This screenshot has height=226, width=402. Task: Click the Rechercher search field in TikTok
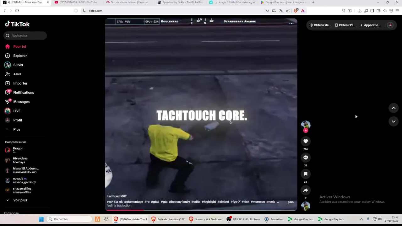[25, 35]
